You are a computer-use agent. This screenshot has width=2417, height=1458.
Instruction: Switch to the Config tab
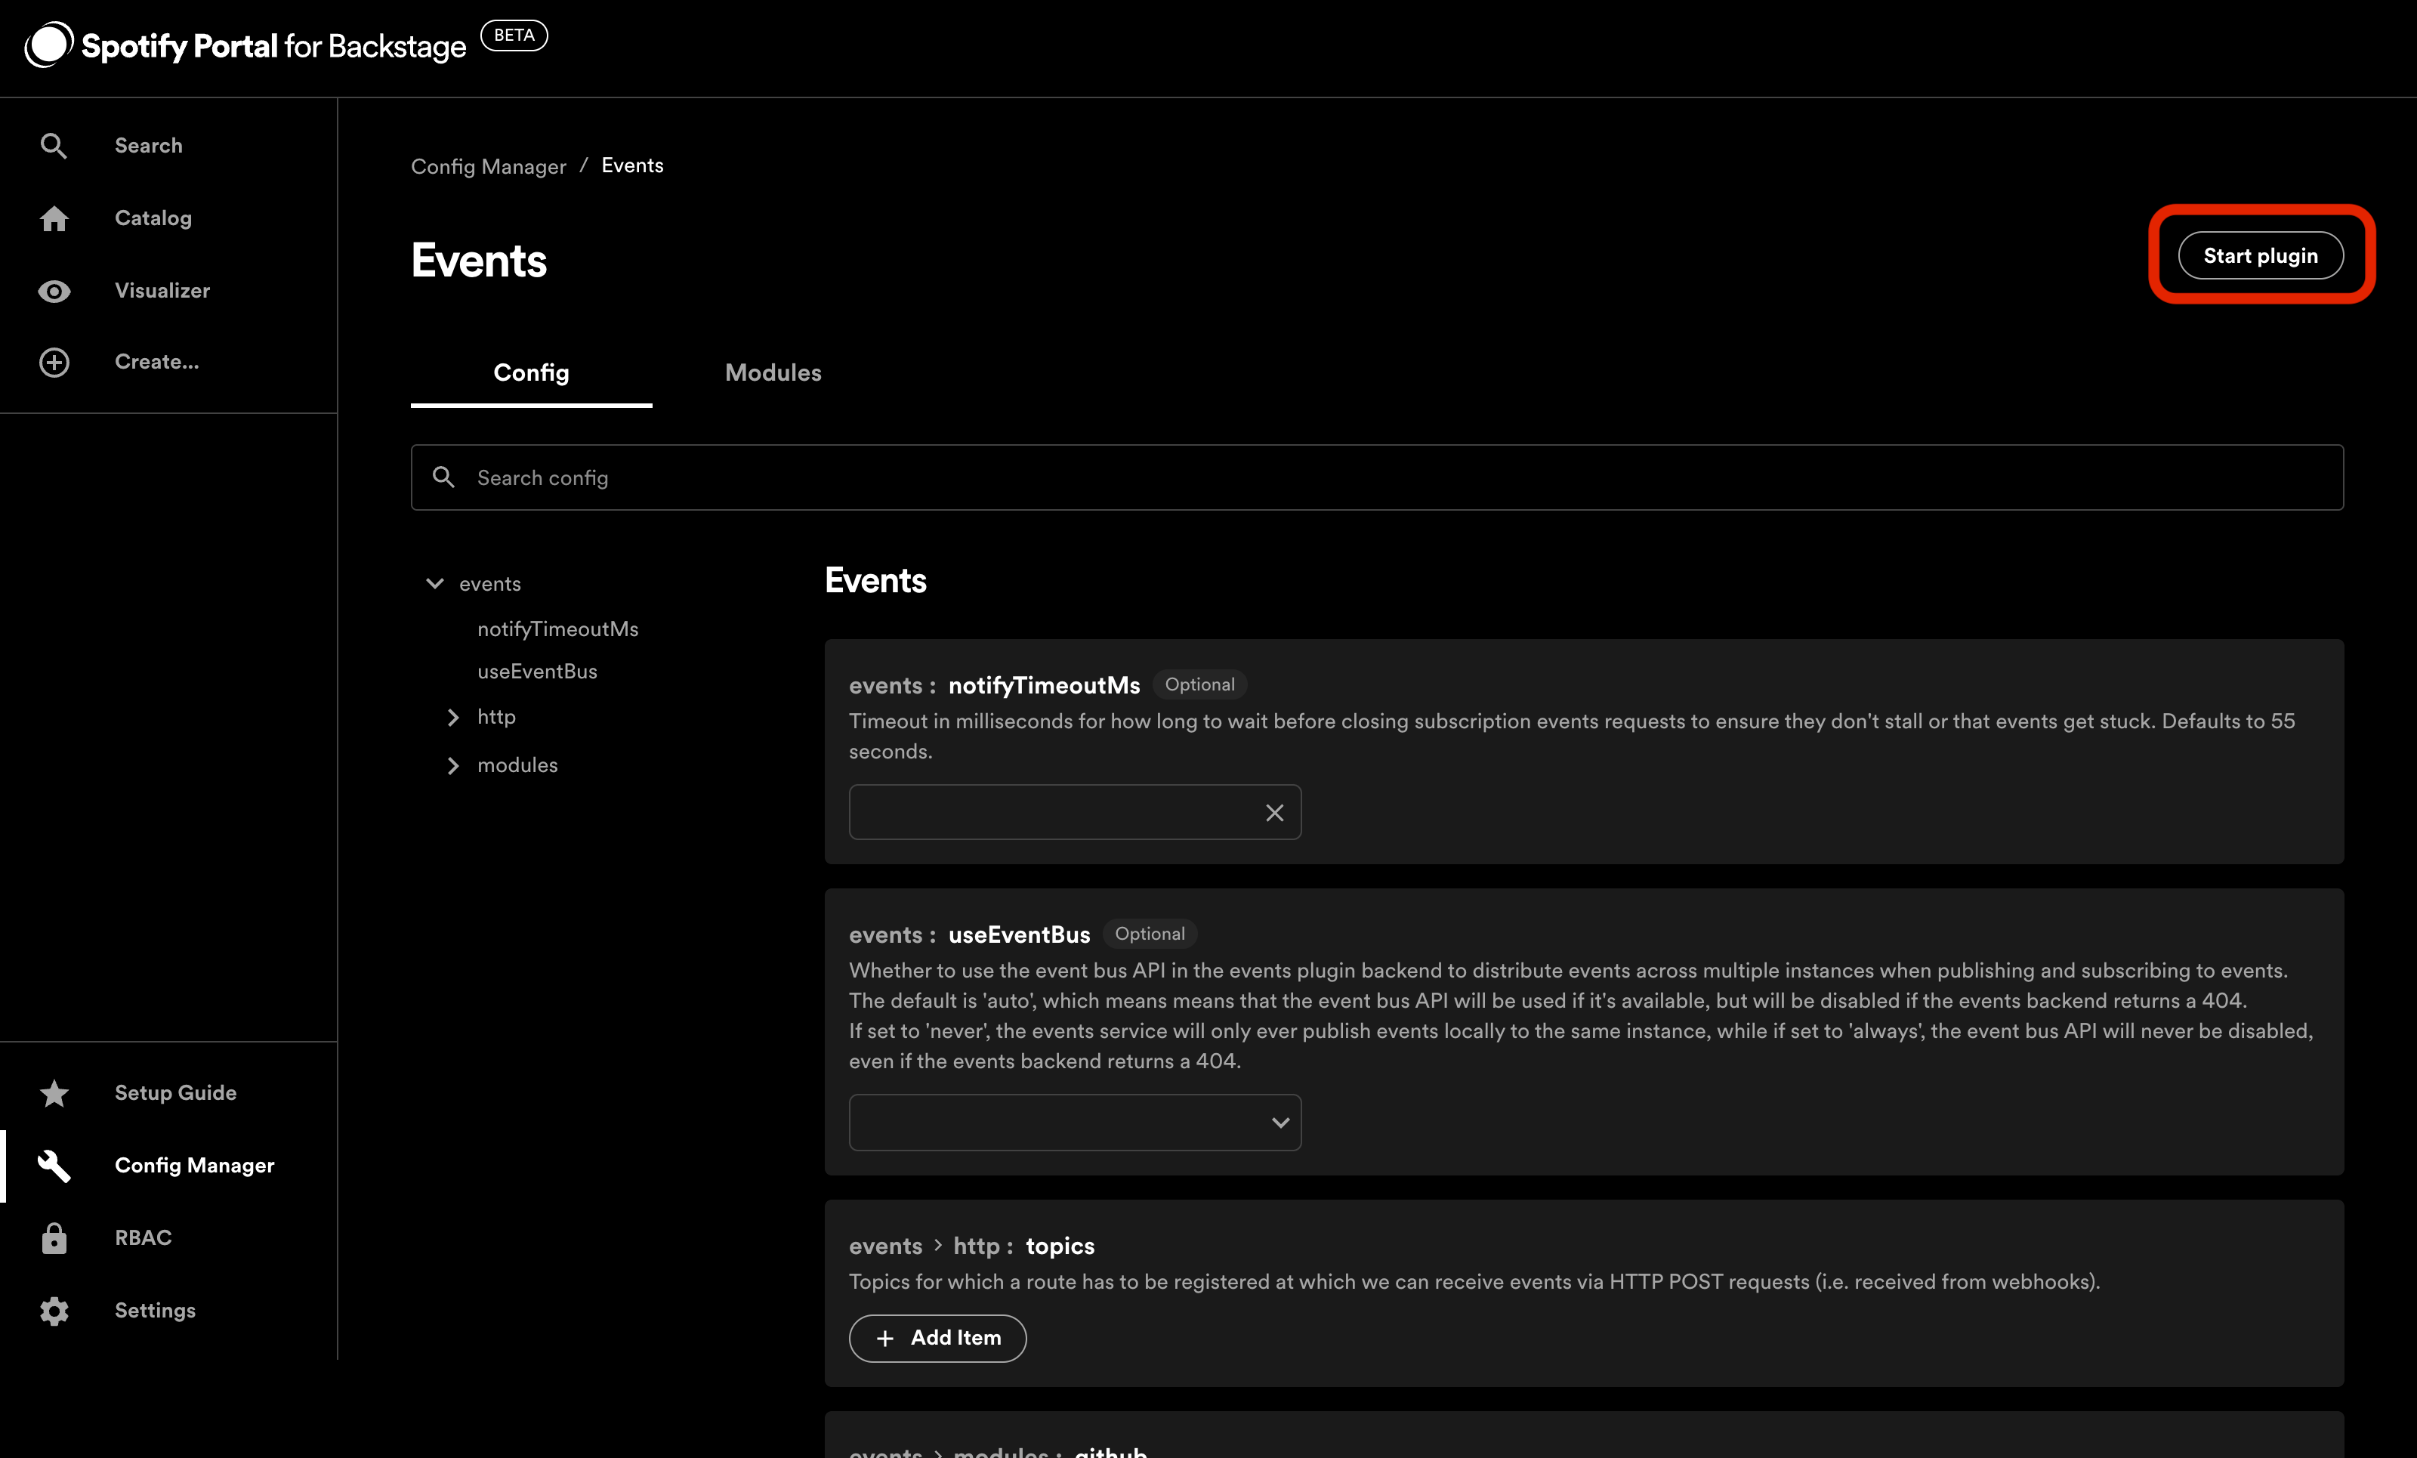tap(531, 373)
